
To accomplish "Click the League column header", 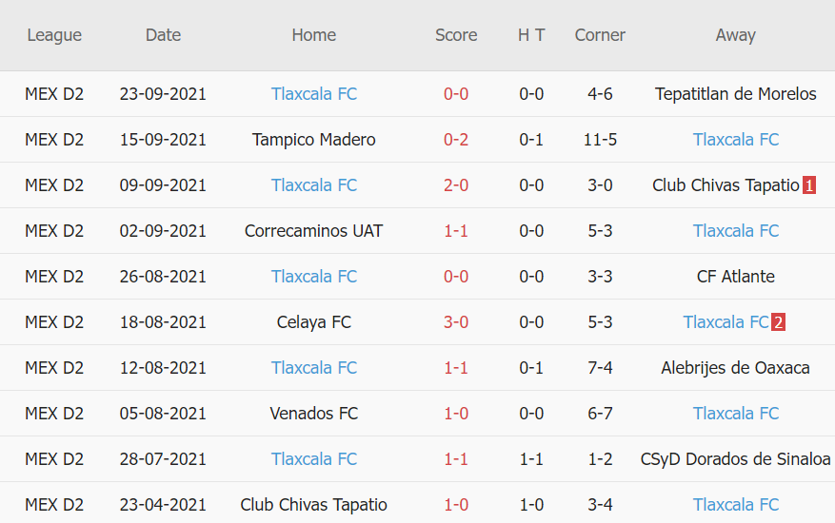I will pos(54,35).
